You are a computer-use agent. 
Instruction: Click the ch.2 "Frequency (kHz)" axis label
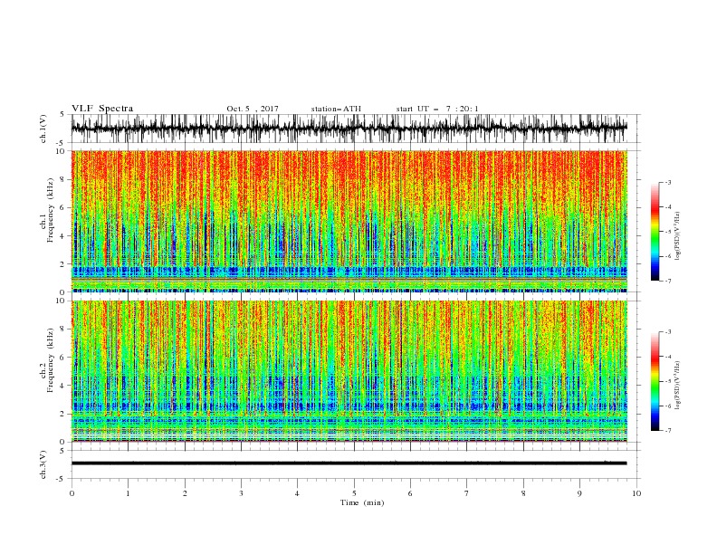[50, 360]
